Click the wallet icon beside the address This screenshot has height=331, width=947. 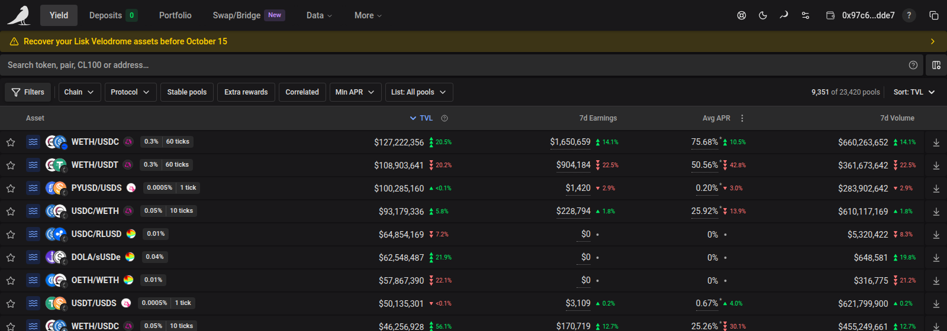click(830, 15)
